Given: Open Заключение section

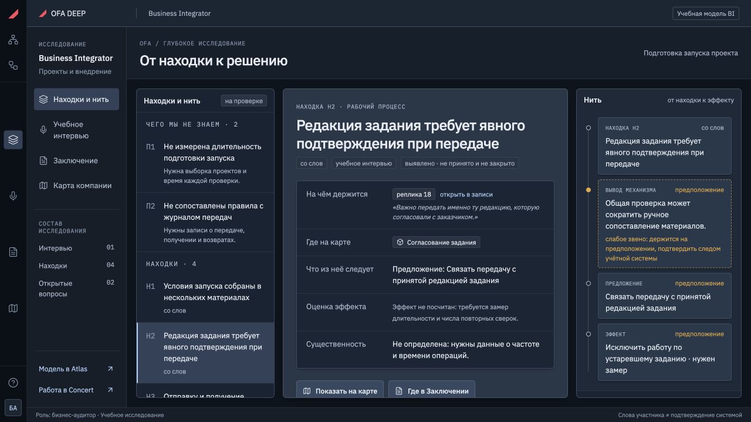Looking at the screenshot, I should point(76,161).
